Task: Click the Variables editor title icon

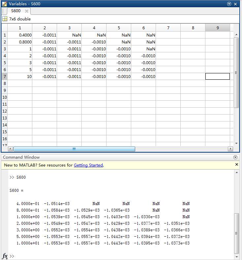Action: tap(4, 4)
